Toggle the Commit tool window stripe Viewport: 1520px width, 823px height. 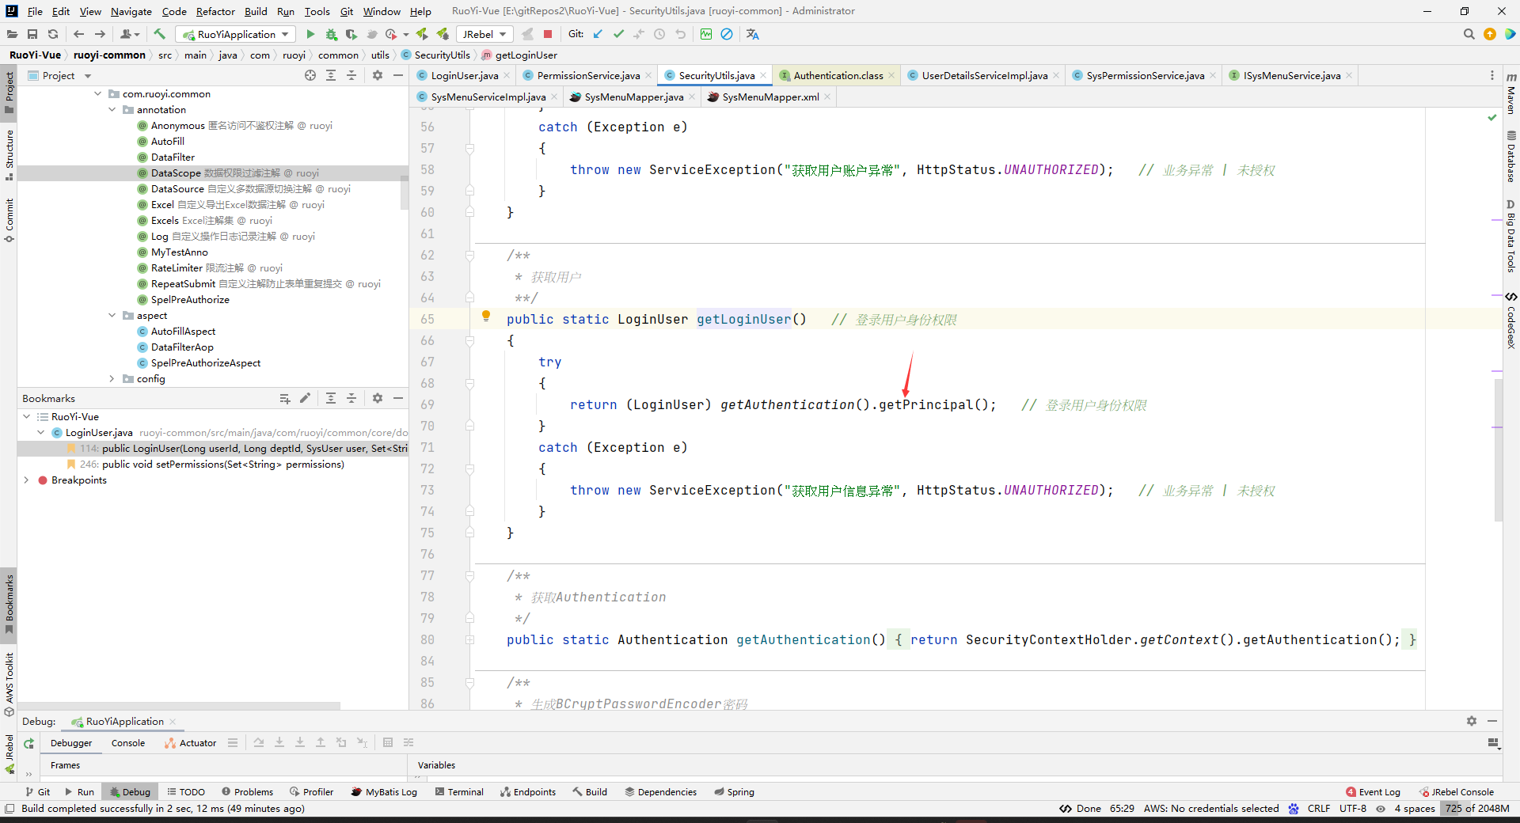tap(9, 220)
